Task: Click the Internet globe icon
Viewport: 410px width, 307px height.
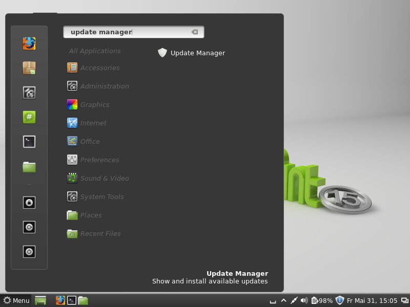Action: (72, 123)
